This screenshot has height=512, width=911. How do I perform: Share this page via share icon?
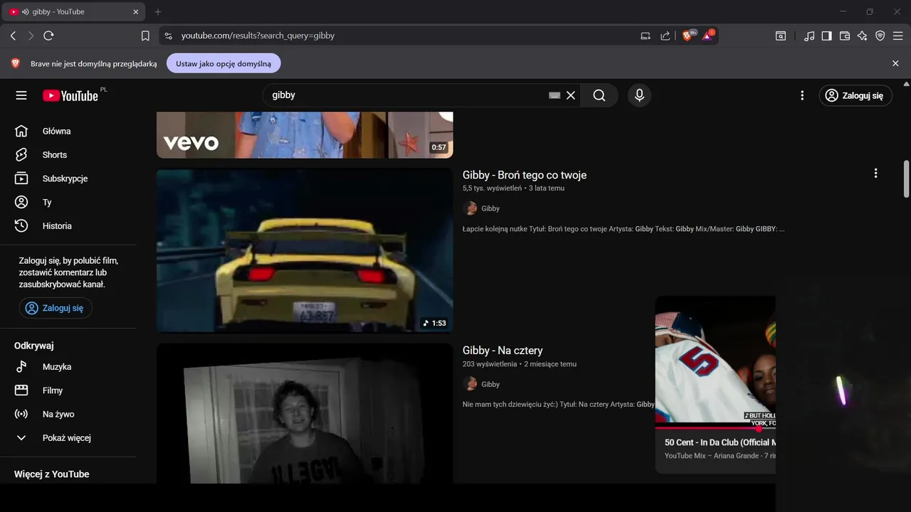click(x=665, y=36)
